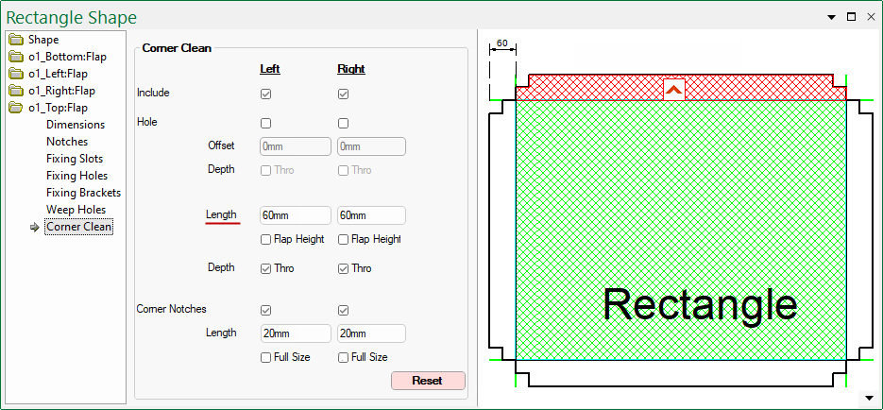Enable the Left Hole checkbox
Viewport: 883px width, 410px height.
pos(265,124)
